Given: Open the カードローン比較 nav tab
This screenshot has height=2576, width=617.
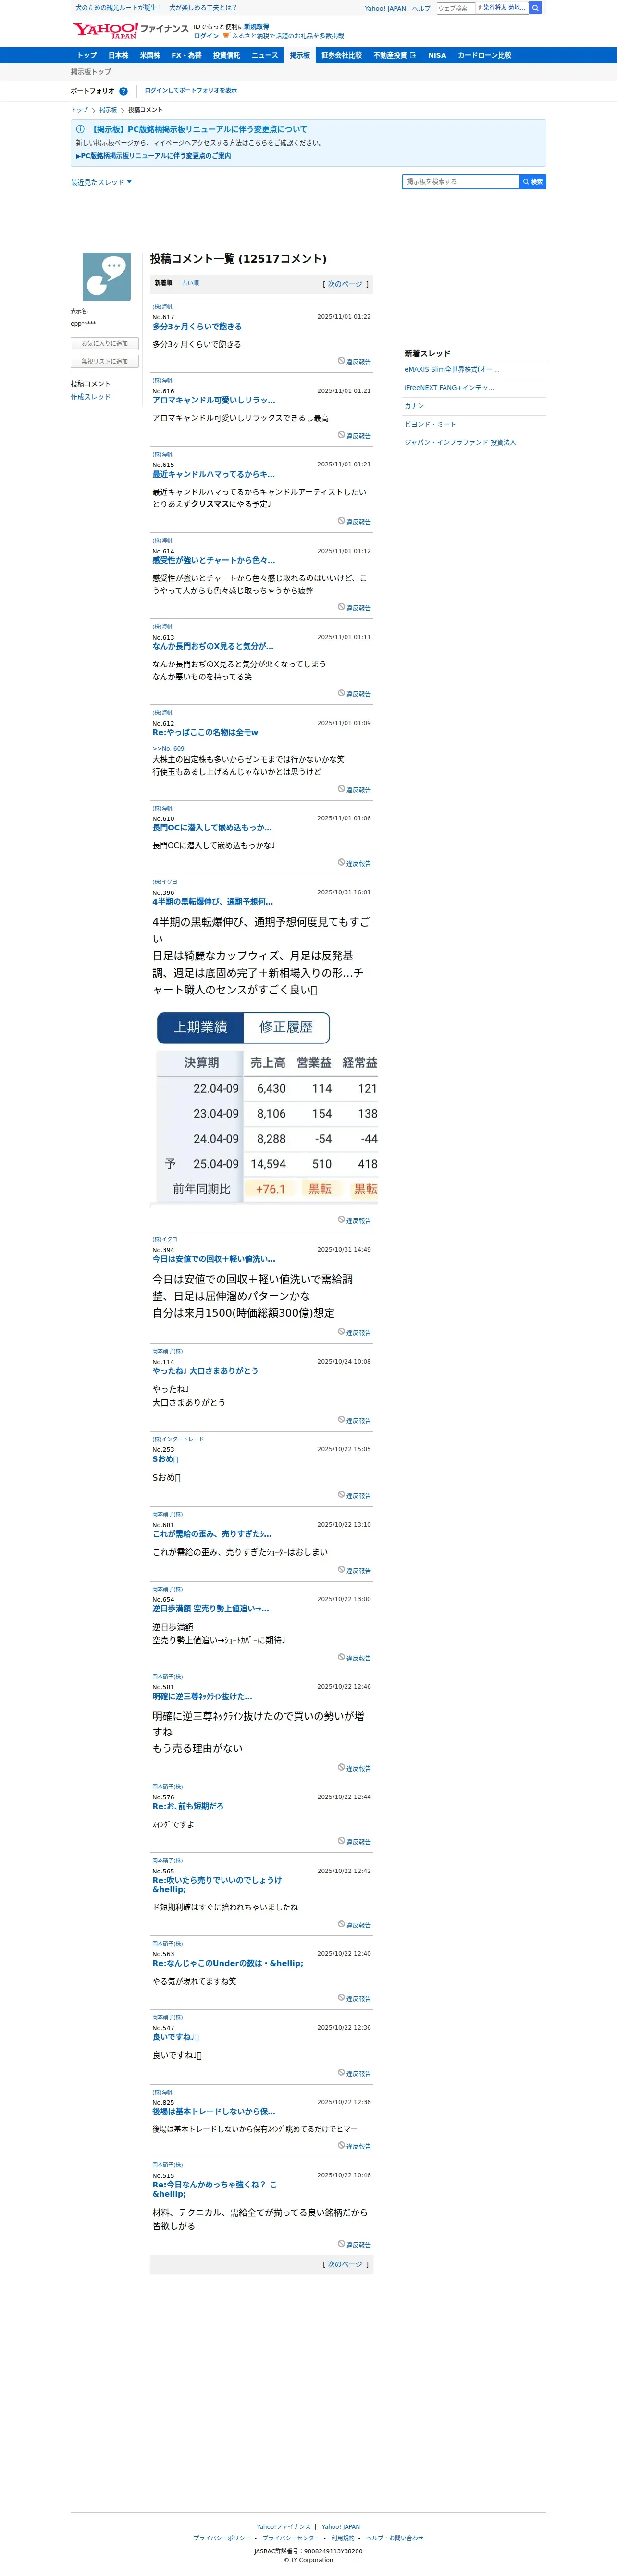Looking at the screenshot, I should tap(484, 56).
